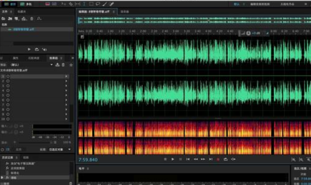Switch to Multitrack editor view

pyautogui.click(x=26, y=4)
